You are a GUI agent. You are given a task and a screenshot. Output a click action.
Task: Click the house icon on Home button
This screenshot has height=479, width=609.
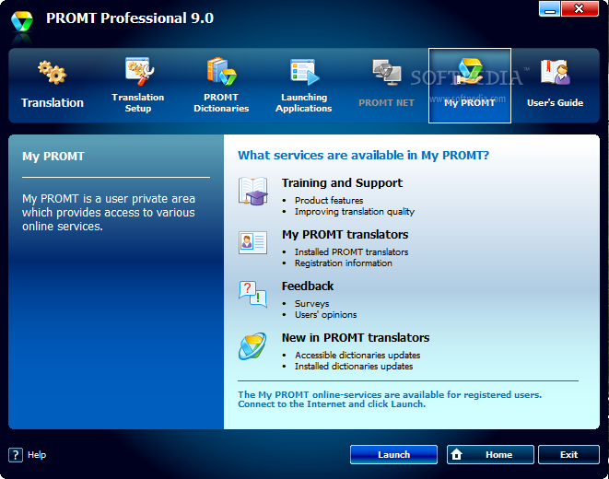tap(457, 454)
